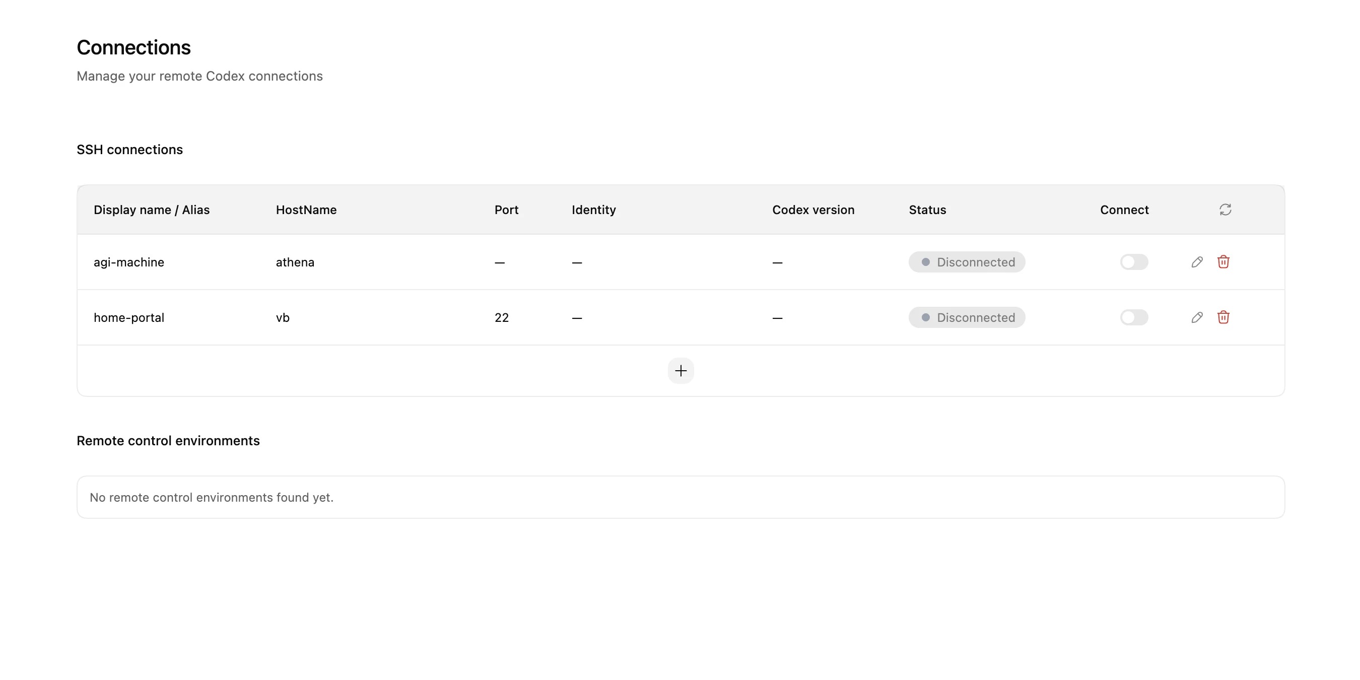Click the no remote environments message
Screen dimensions: 1360x680
tap(211, 497)
